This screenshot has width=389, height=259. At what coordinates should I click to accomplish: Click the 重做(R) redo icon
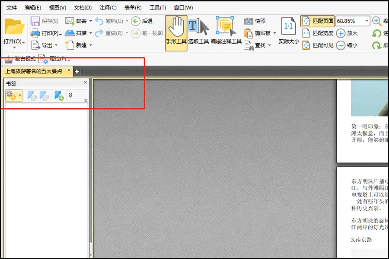(99, 33)
